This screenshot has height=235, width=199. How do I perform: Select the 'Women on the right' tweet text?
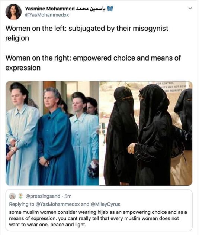(93, 63)
